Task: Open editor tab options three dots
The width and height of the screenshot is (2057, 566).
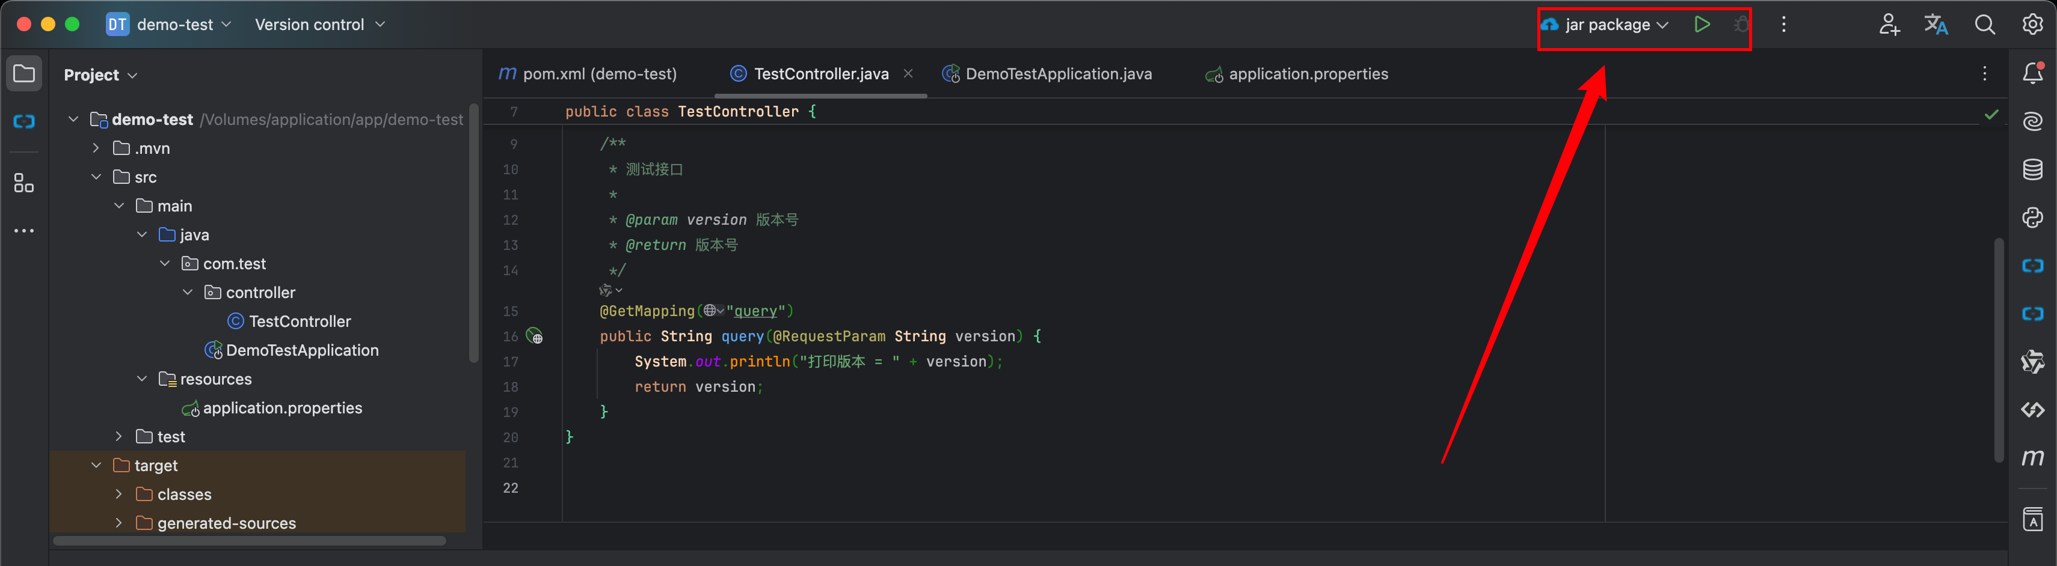Action: 1984,73
